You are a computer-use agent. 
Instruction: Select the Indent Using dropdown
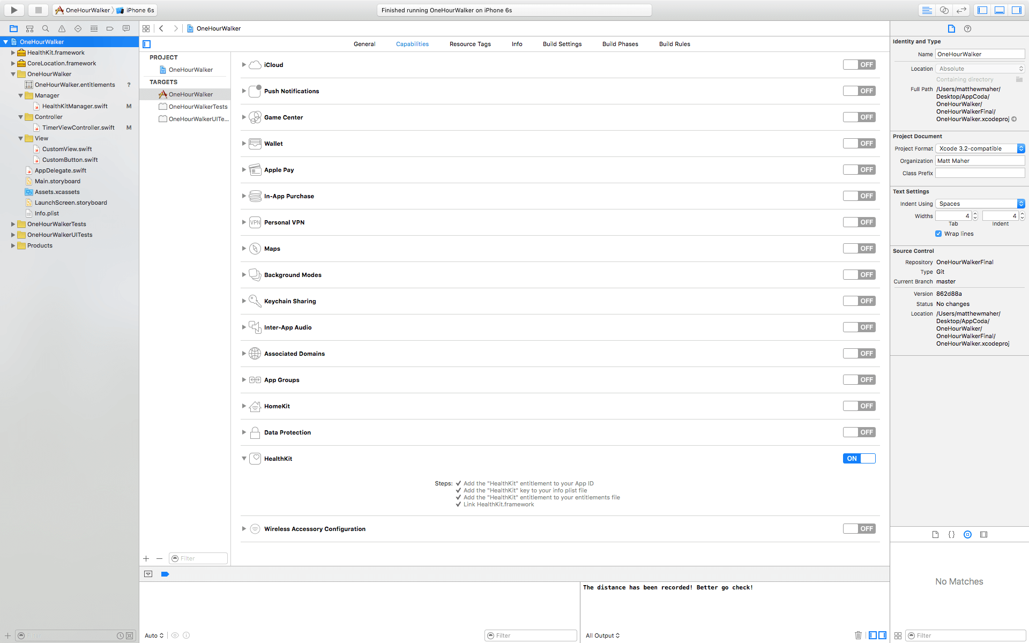(979, 204)
